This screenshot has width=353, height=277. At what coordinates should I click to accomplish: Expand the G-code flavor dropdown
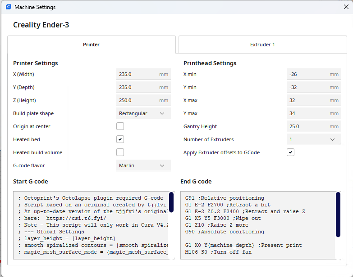point(143,165)
